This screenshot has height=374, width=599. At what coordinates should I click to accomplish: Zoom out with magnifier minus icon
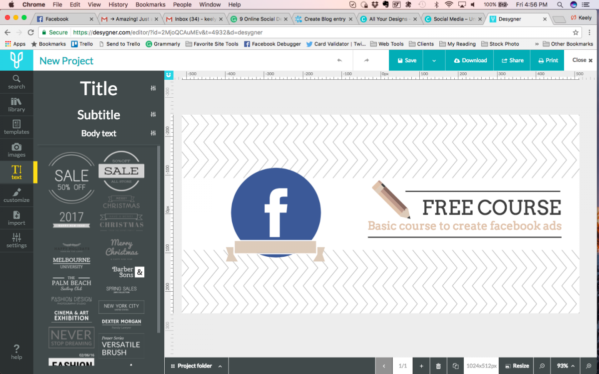point(542,366)
